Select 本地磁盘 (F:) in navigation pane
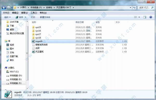 [x=14, y=83]
